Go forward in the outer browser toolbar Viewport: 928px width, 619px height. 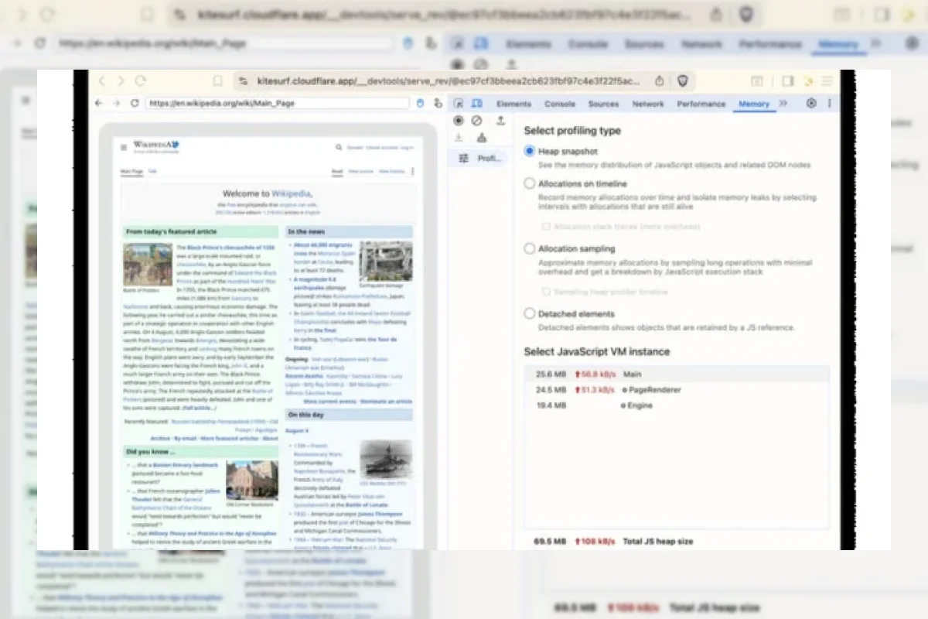(121, 80)
